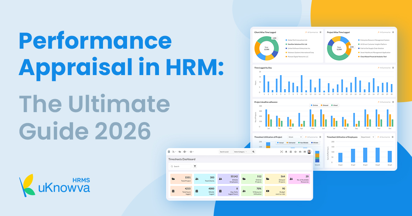
Task: Click AI Summarize on Project Wise Time Logged
Action: [x=384, y=32]
